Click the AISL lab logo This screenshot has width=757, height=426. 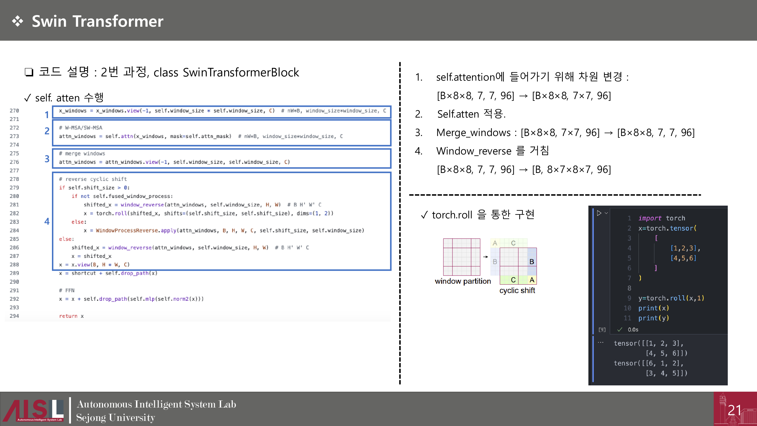(33, 410)
